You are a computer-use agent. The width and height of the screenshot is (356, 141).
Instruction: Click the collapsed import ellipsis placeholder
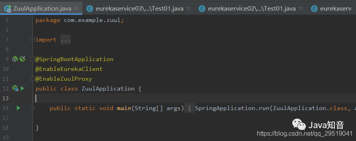pos(66,40)
